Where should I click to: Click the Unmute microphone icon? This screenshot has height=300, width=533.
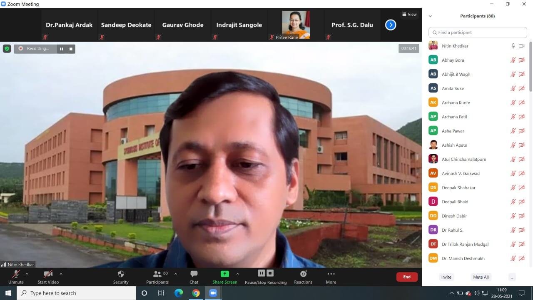tap(16, 274)
